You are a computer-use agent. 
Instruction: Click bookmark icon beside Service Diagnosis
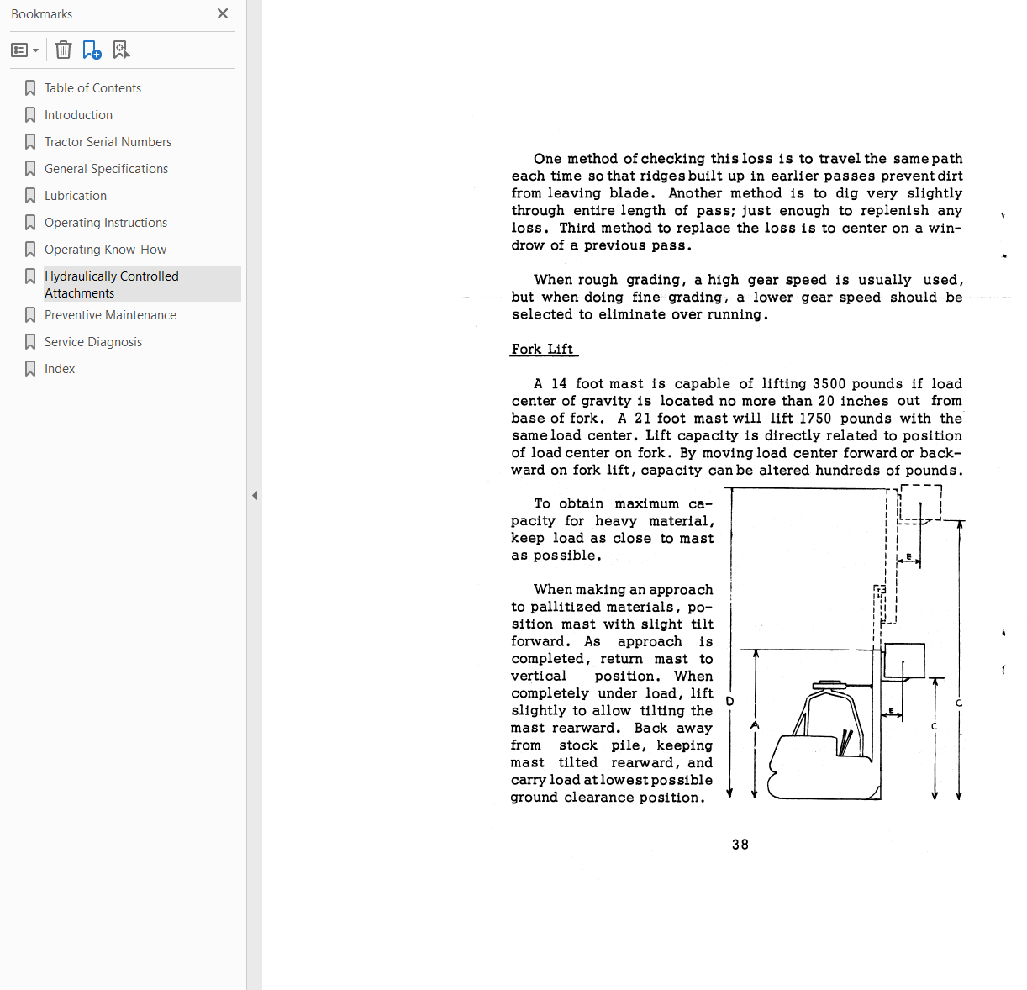[30, 342]
